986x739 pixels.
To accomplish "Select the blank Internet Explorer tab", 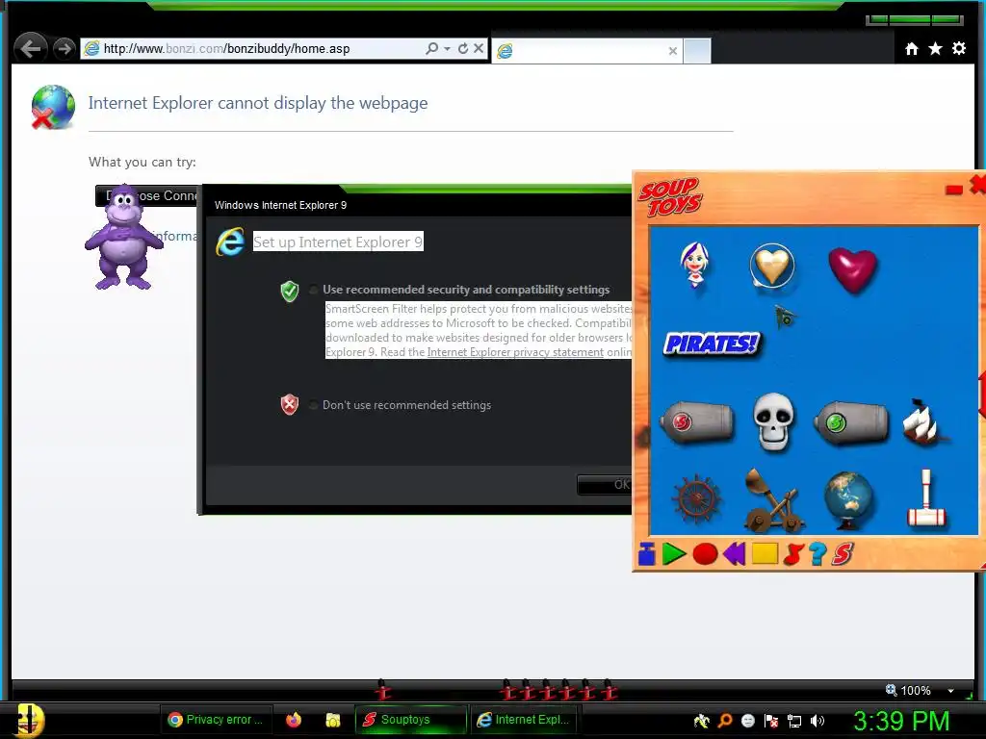I will click(586, 51).
